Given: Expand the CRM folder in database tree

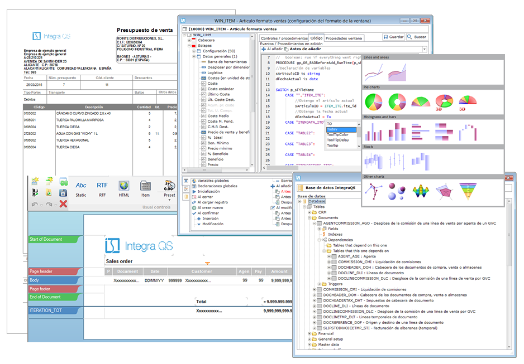Looking at the screenshot, I should [x=309, y=212].
